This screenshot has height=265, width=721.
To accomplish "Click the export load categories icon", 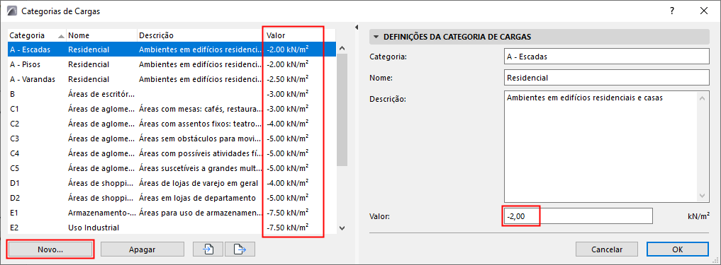I will 240,249.
